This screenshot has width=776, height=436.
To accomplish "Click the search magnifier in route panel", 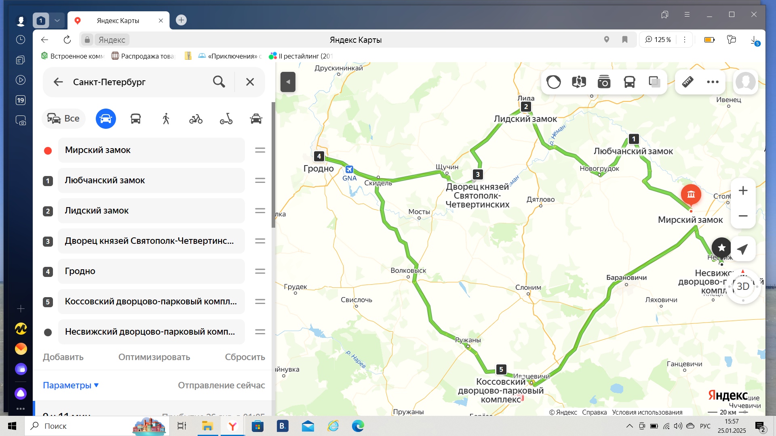I will click(219, 82).
